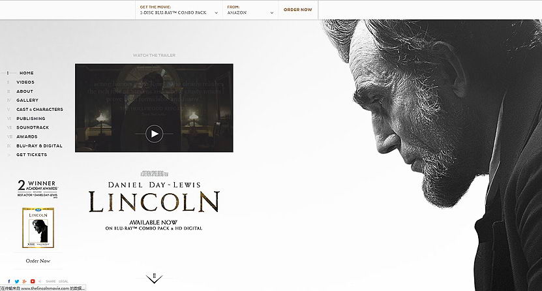Open the Legal link
The image size is (542, 291).
click(x=63, y=281)
